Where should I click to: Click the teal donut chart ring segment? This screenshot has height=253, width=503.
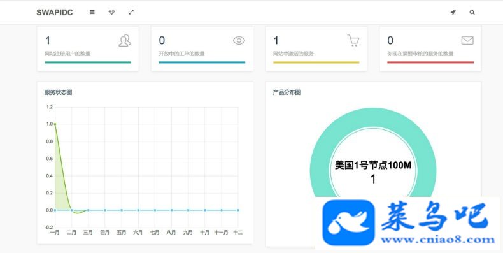coord(373,117)
